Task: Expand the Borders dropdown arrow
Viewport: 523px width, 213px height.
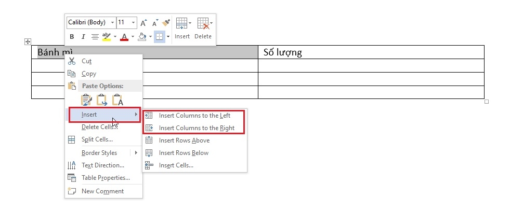Action: click(x=168, y=37)
